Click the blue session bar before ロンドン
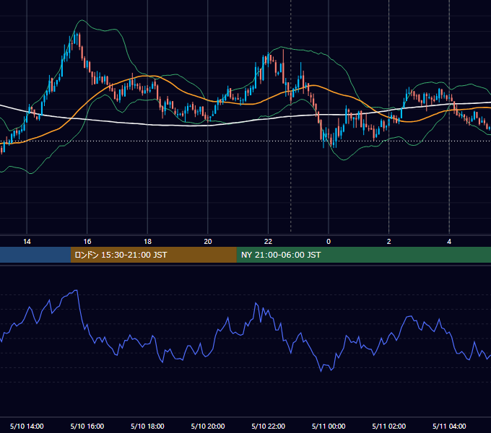Image resolution: width=491 pixels, height=433 pixels. pyautogui.click(x=35, y=255)
